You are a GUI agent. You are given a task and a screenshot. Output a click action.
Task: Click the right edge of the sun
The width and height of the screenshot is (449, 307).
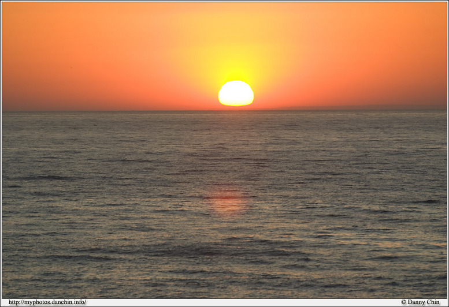[253, 95]
